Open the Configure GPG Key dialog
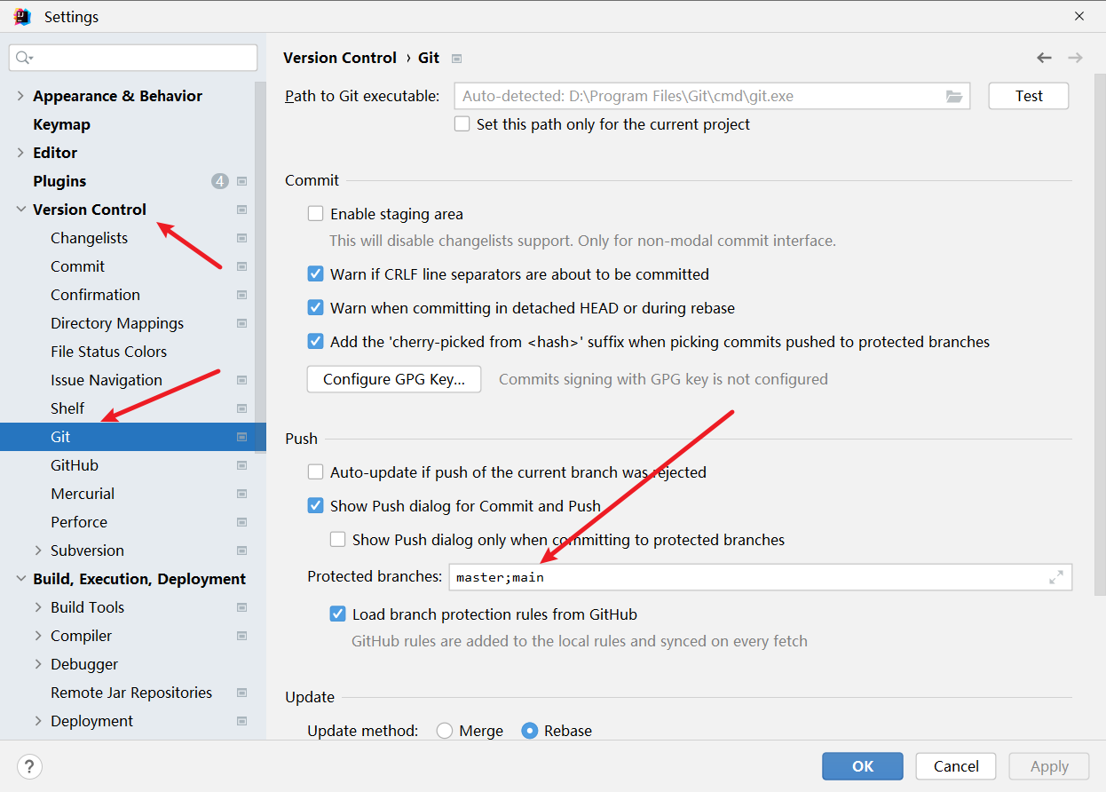This screenshot has height=792, width=1106. pos(393,379)
